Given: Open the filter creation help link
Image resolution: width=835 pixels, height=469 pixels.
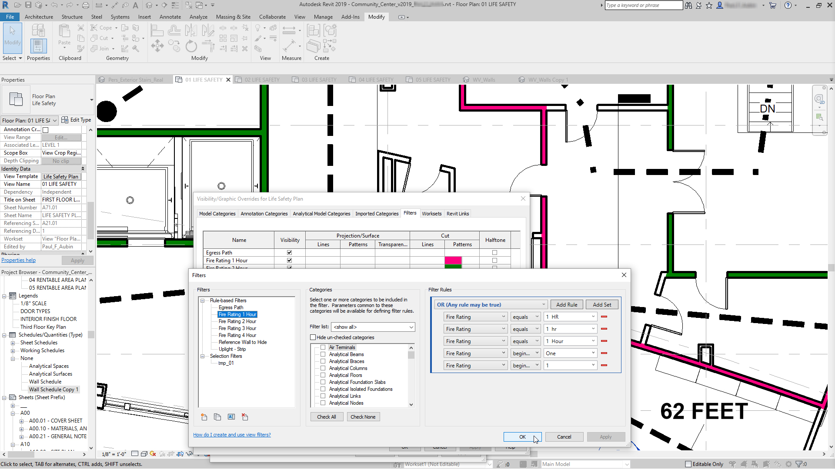Looking at the screenshot, I should coord(232,434).
